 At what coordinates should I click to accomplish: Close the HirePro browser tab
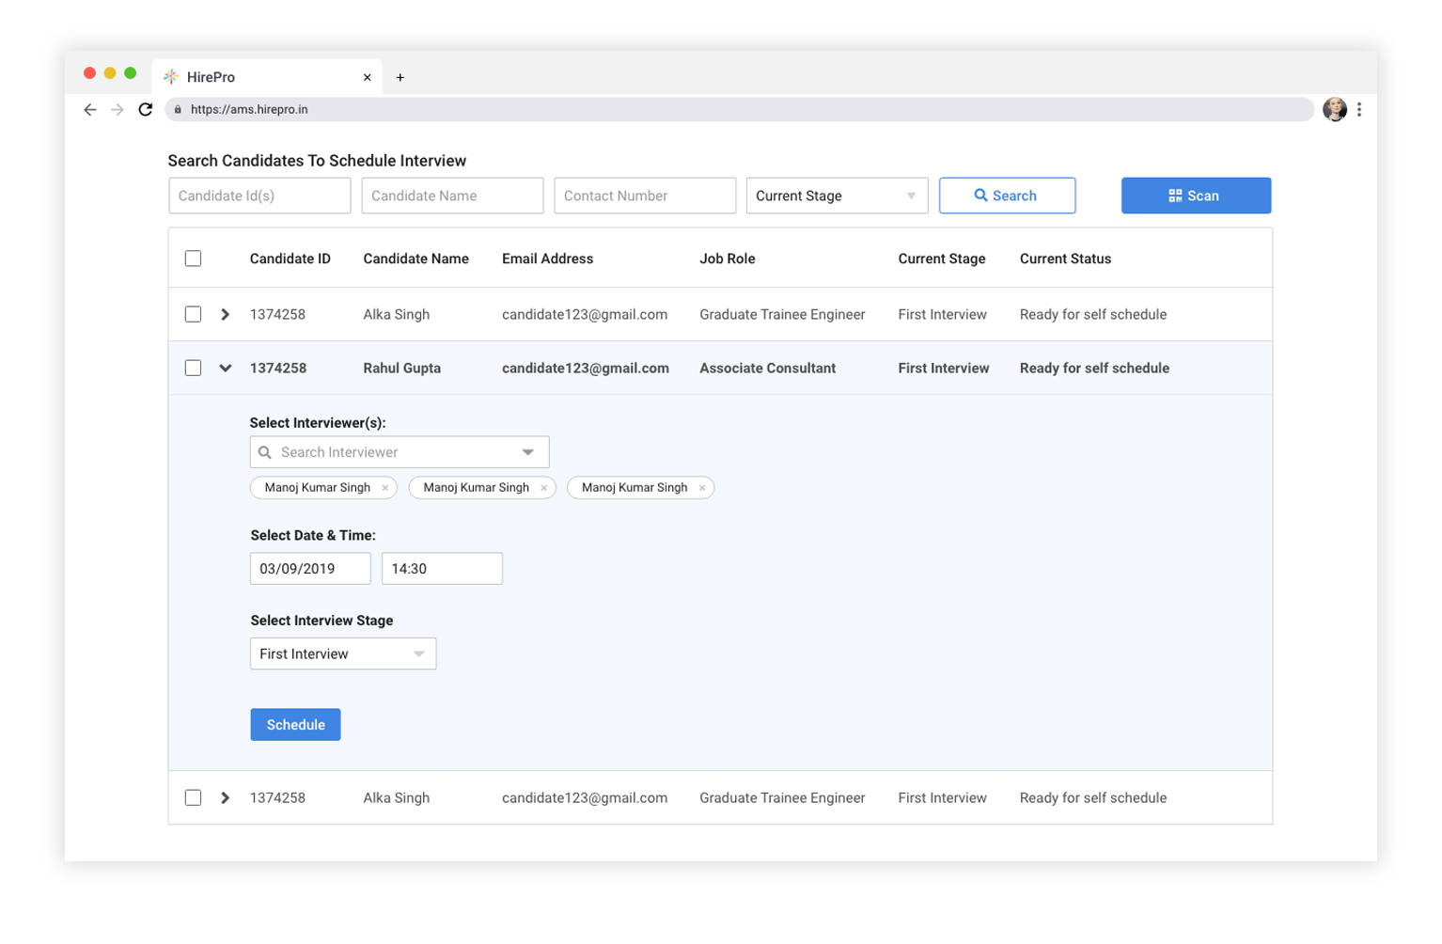367,78
